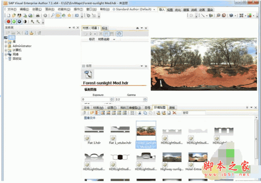The height and width of the screenshot is (183, 261).
Task: Open the dropdown arrow next to the line draw icon
Action: pos(207,16)
